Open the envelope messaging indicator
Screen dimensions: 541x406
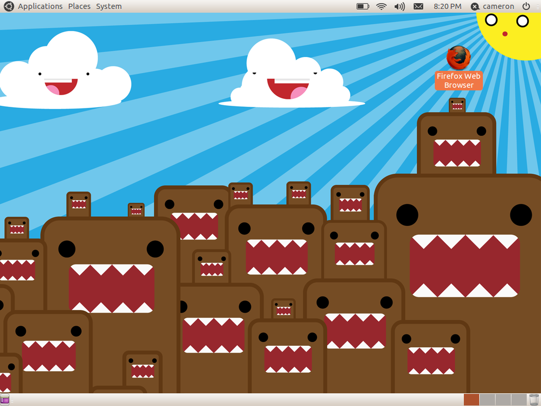418,6
